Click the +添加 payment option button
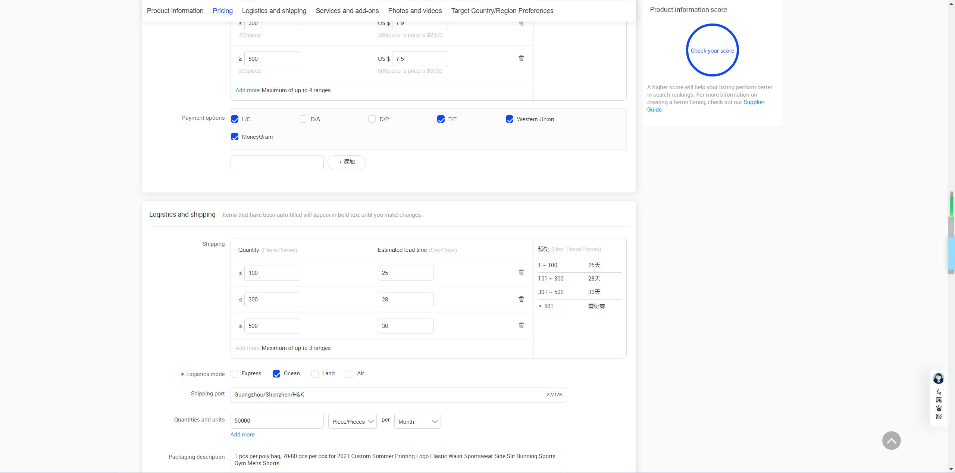This screenshot has width=955, height=473. (x=347, y=162)
